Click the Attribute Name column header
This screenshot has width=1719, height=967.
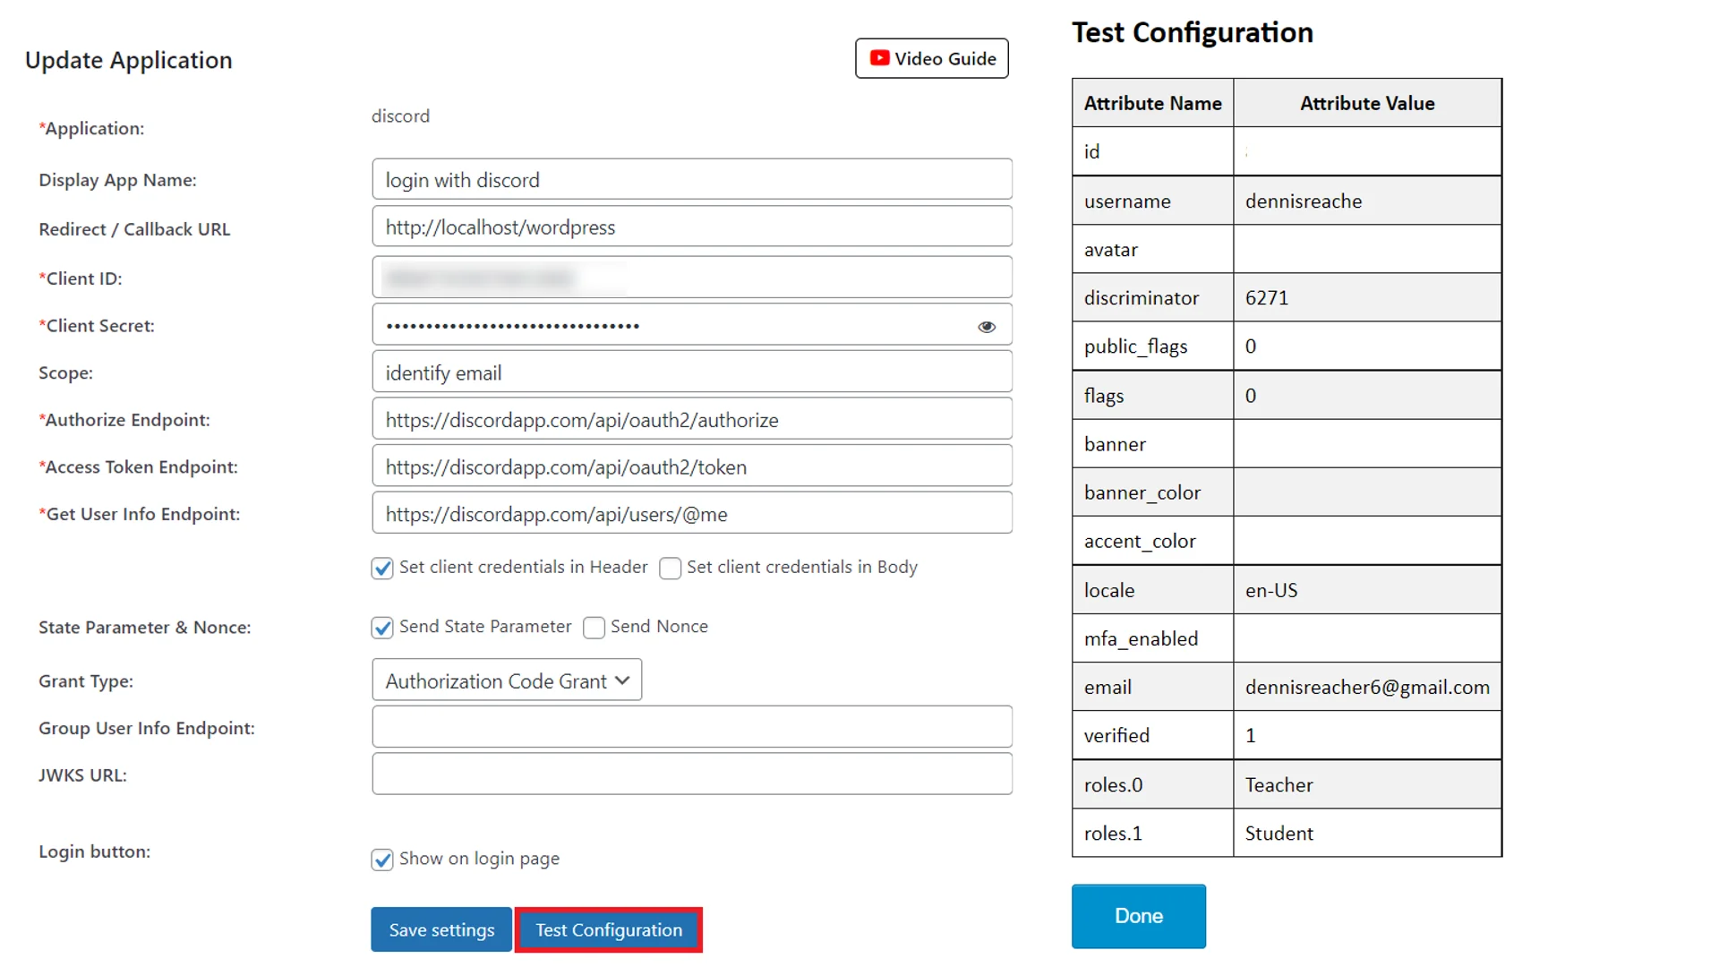tap(1152, 103)
